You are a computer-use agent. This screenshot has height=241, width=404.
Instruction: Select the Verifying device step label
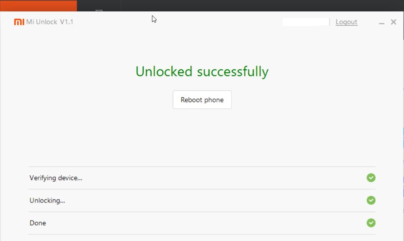tap(56, 178)
